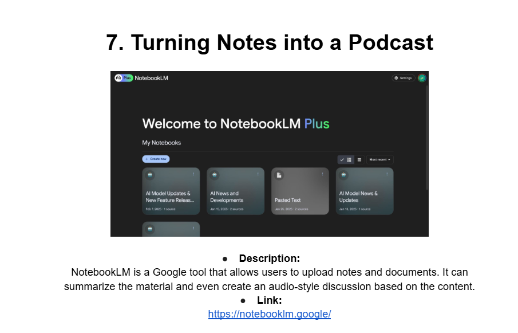The image size is (518, 333).
Task: Click the Link: label
Action: (270, 300)
